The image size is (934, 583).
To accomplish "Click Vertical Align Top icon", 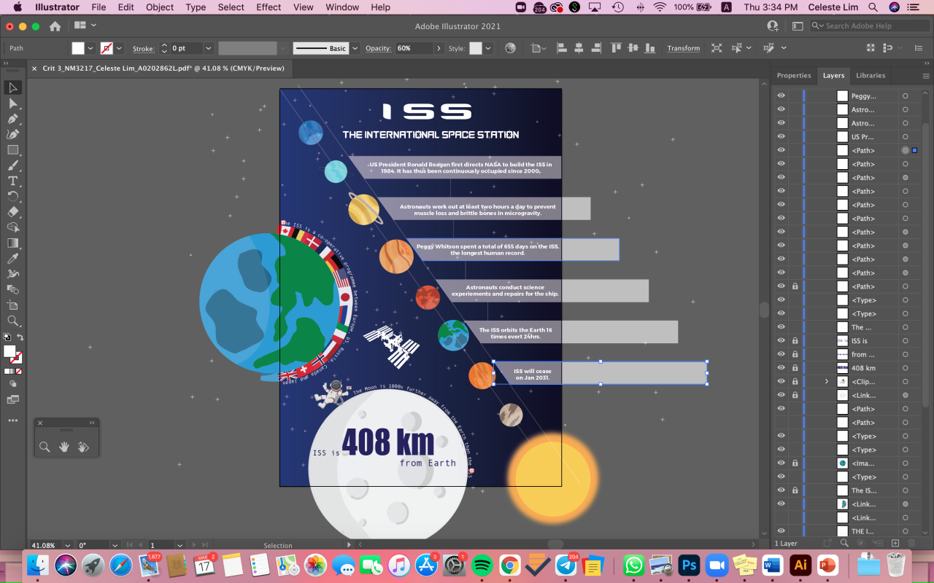I will click(x=617, y=48).
